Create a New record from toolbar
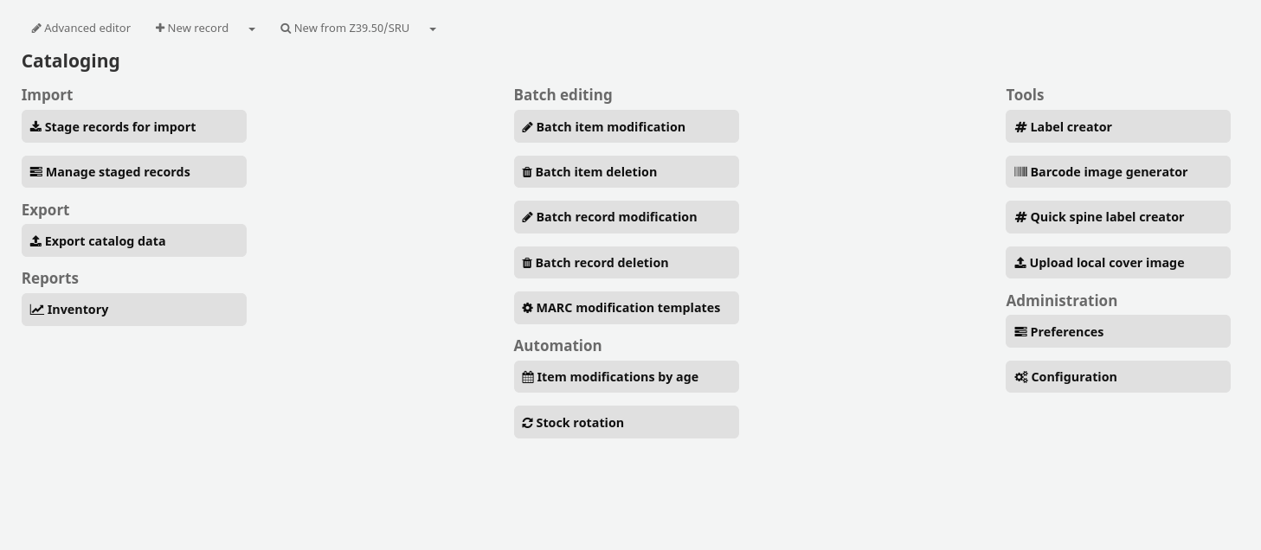 coord(192,29)
